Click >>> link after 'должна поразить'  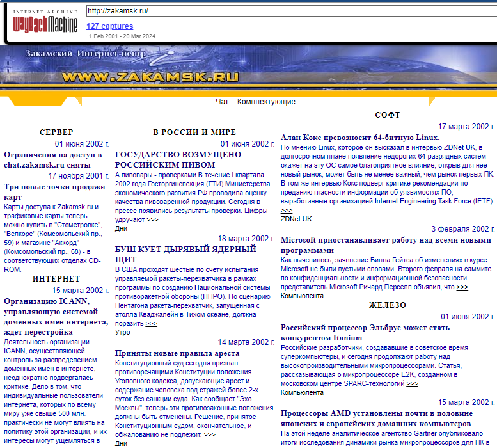pyautogui.click(x=151, y=323)
